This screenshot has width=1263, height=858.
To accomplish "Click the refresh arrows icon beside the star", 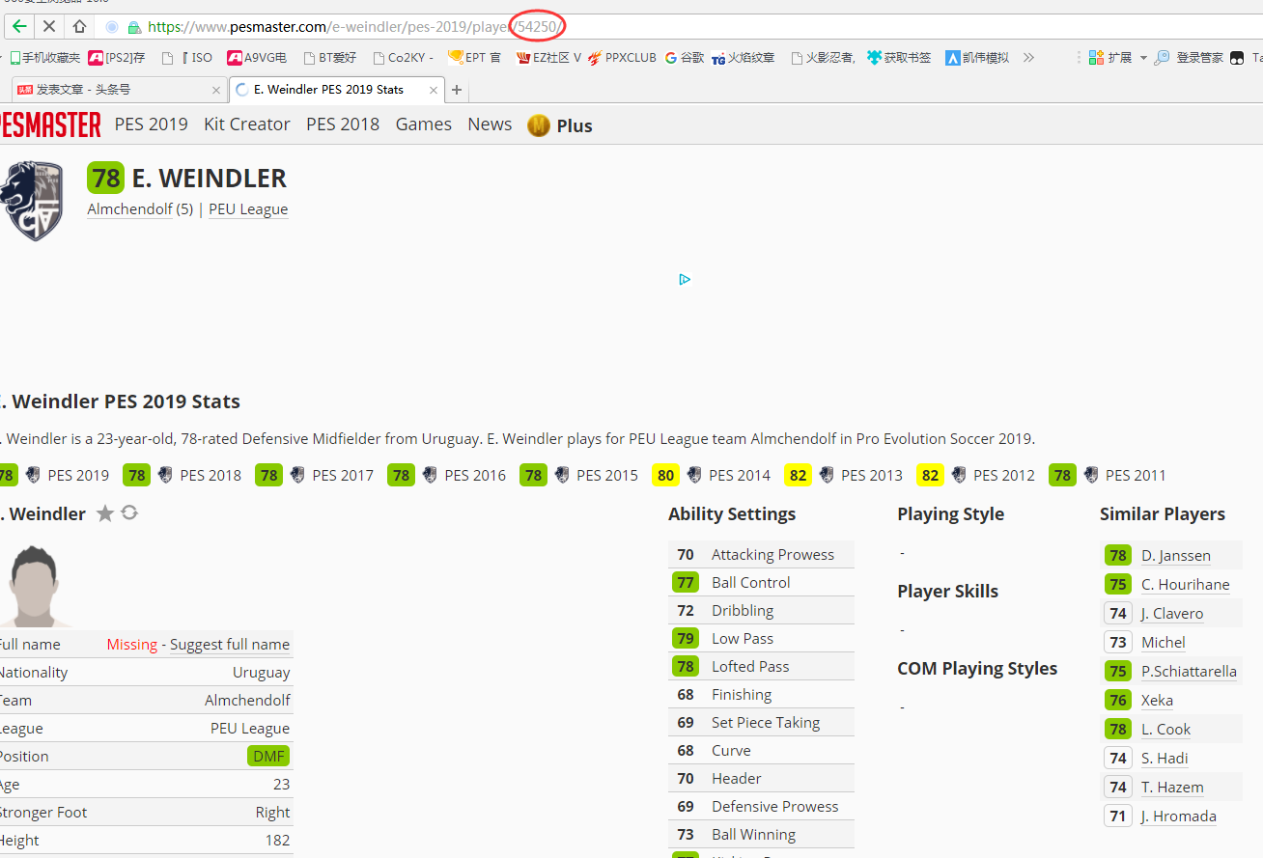I will click(x=129, y=512).
